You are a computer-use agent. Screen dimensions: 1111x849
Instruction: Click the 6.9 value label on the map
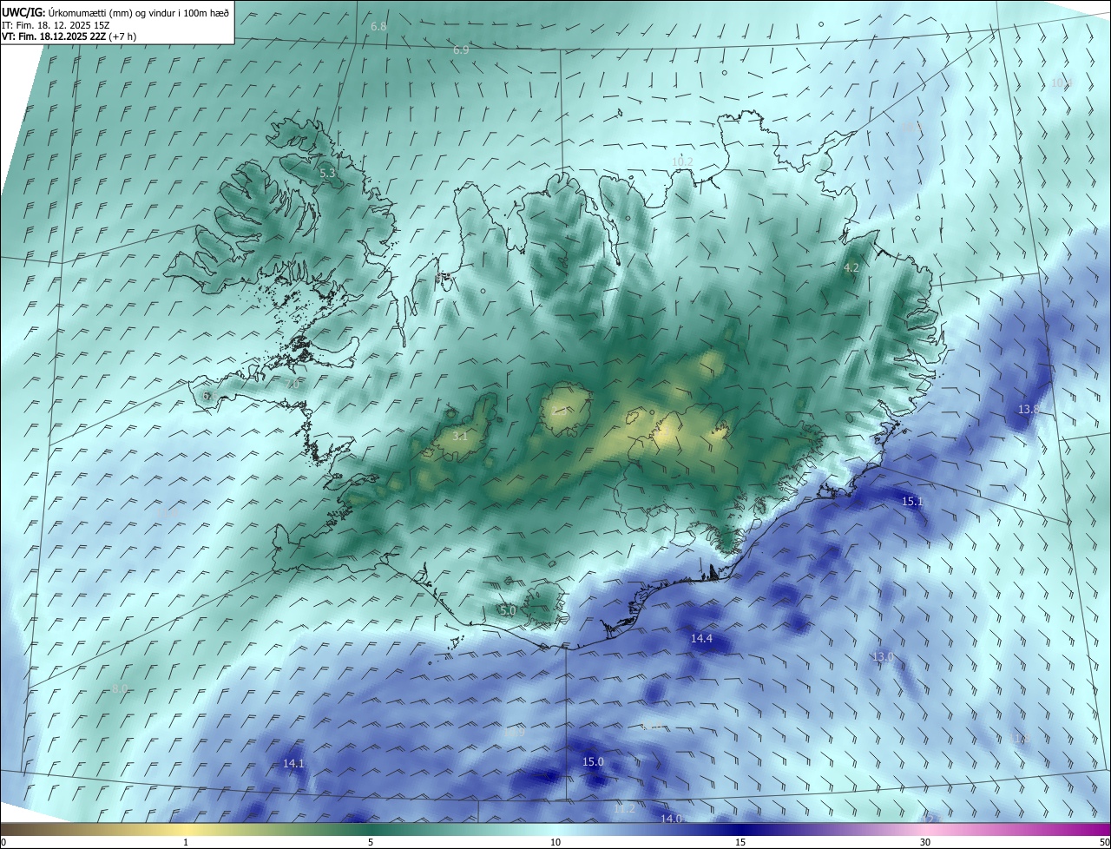pyautogui.click(x=461, y=50)
